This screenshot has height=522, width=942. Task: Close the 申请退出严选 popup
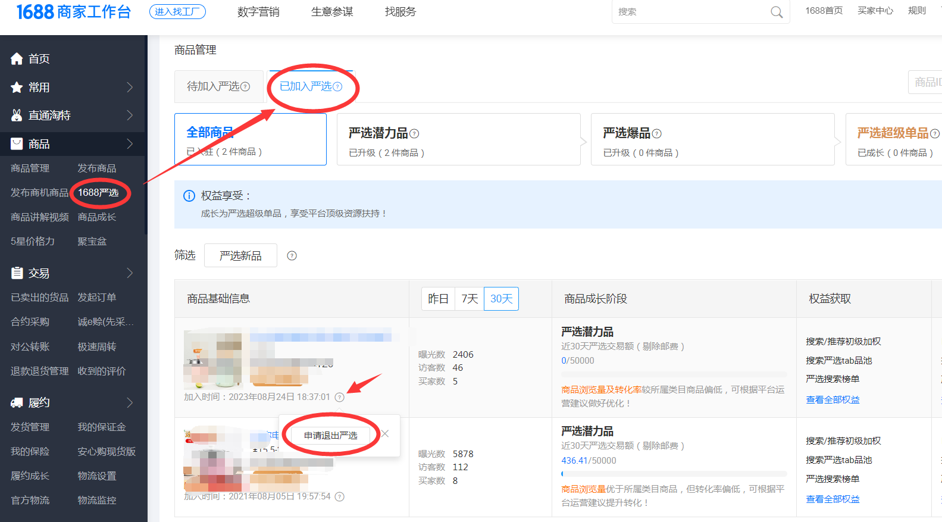pos(385,434)
